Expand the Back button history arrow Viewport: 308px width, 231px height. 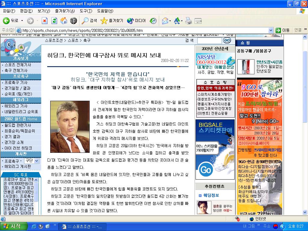(22, 21)
